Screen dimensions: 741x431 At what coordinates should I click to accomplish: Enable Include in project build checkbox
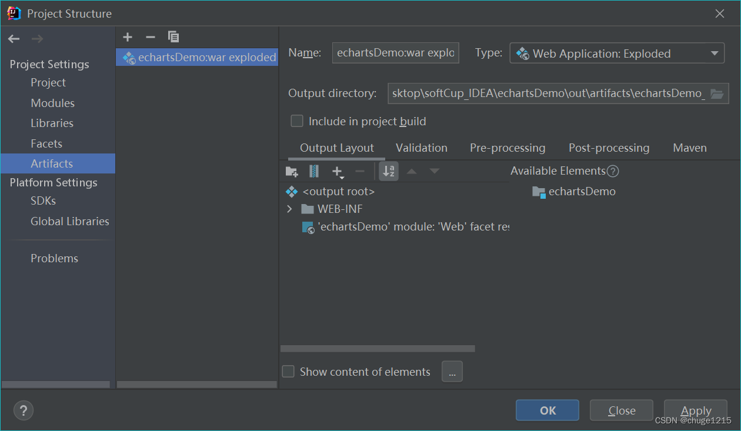(297, 121)
